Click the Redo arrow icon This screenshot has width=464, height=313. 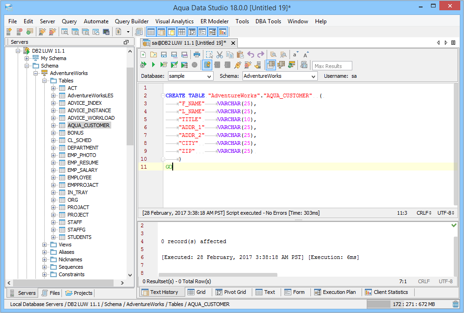pos(261,54)
